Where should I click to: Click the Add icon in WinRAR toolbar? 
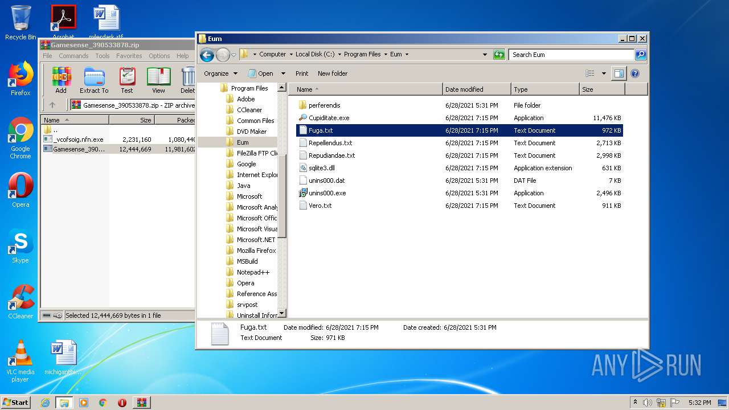pos(61,80)
